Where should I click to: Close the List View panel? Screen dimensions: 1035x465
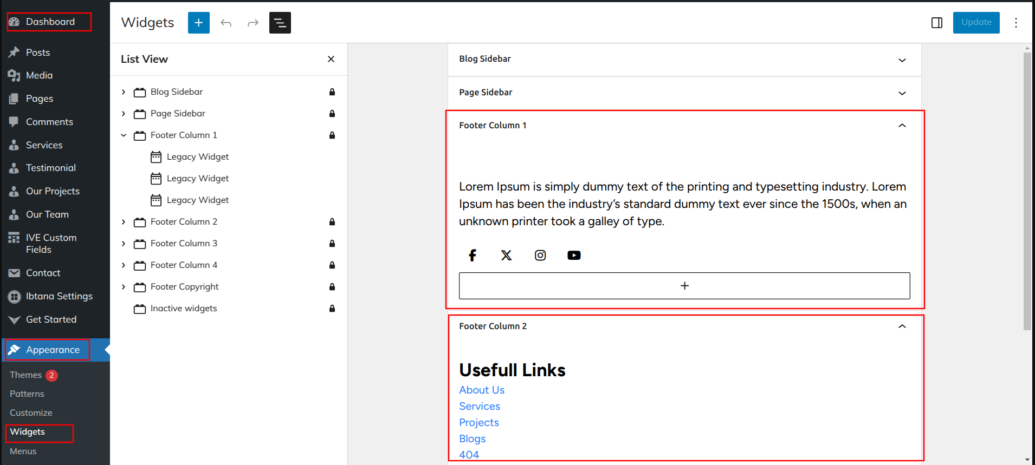pos(331,59)
